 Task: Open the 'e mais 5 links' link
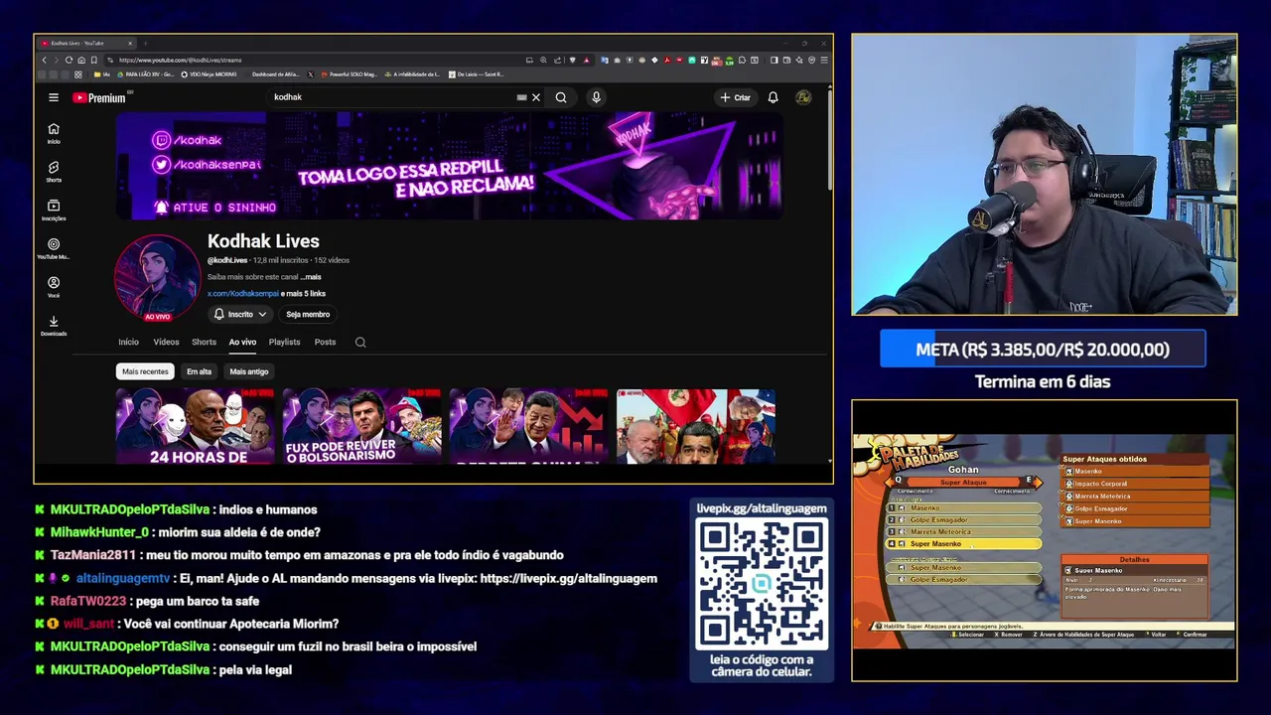click(x=304, y=294)
